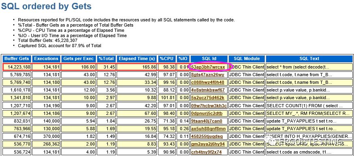The height and width of the screenshot is (156, 354).
Task: Select the %CPU column header
Action: (x=167, y=59)
